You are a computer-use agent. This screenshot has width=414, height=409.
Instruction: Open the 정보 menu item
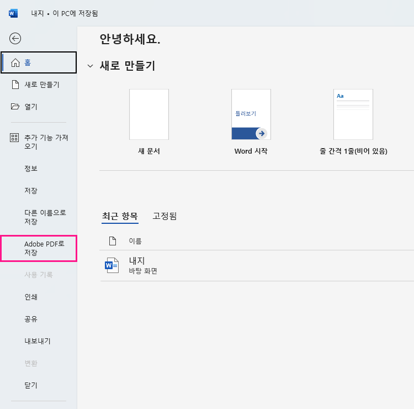pyautogui.click(x=31, y=169)
